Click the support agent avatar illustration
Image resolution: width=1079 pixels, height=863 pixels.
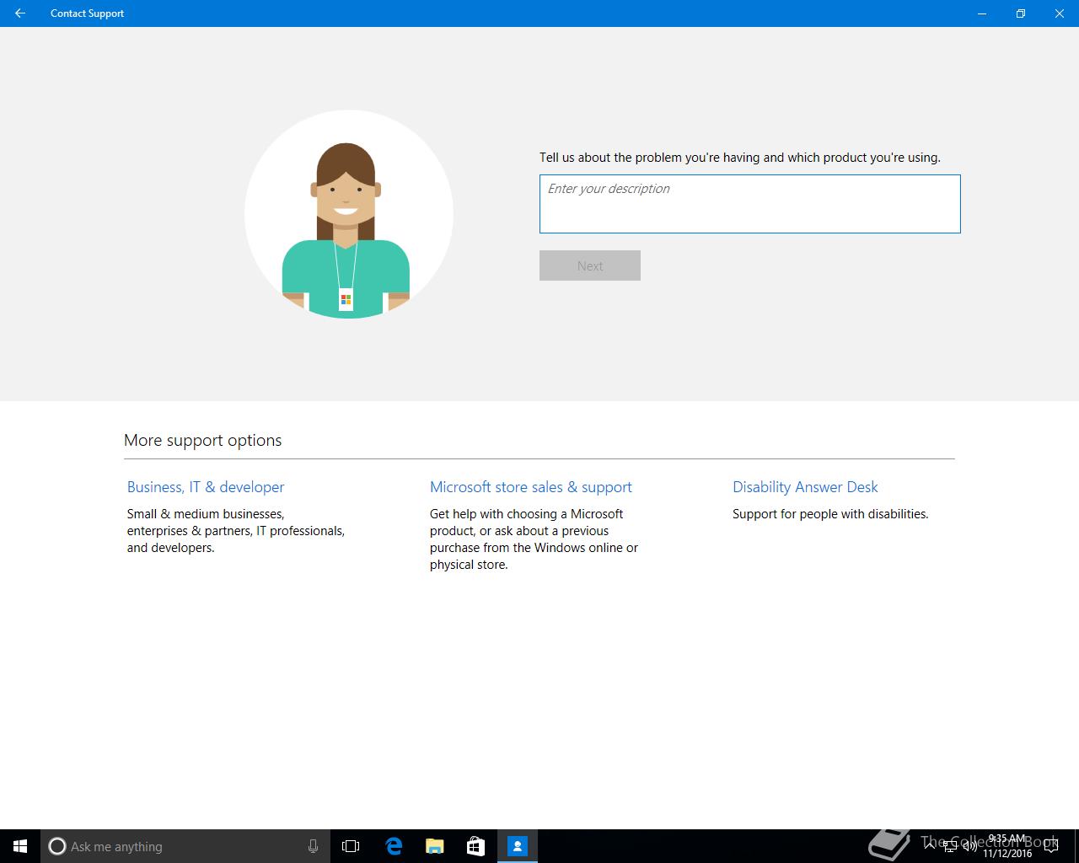[x=349, y=214]
